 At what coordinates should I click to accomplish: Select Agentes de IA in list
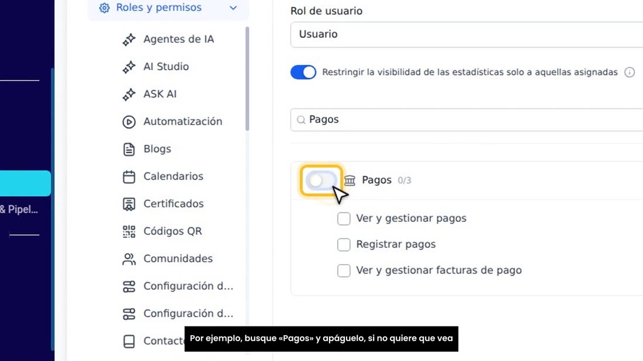[178, 39]
